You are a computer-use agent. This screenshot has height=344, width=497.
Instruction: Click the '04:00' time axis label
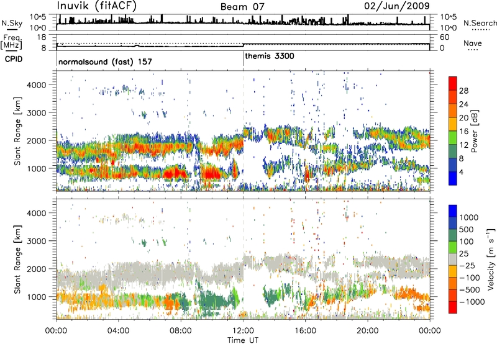pyautogui.click(x=118, y=331)
